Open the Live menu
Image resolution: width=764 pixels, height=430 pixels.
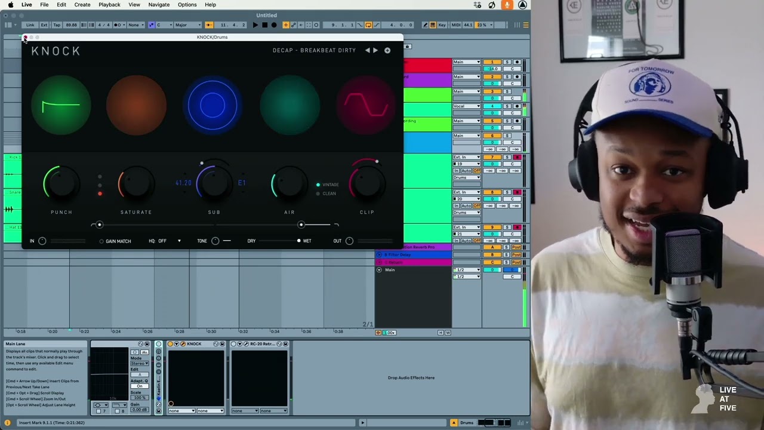click(27, 5)
